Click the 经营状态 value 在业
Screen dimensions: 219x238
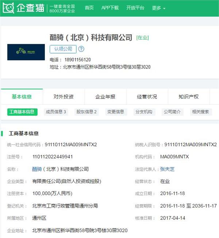(165, 181)
